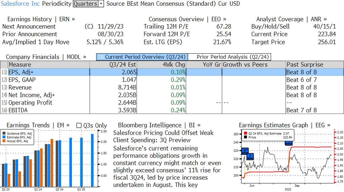Open Earnings Estimates Graph EEG link
Screen dimensions: 344x192
(285, 125)
